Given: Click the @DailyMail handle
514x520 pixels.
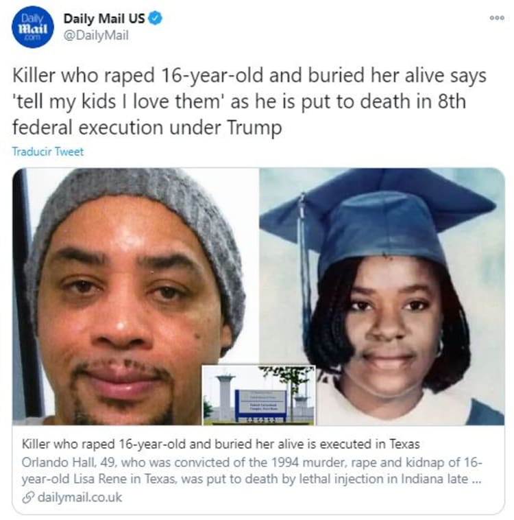Looking at the screenshot, I should coord(96,35).
